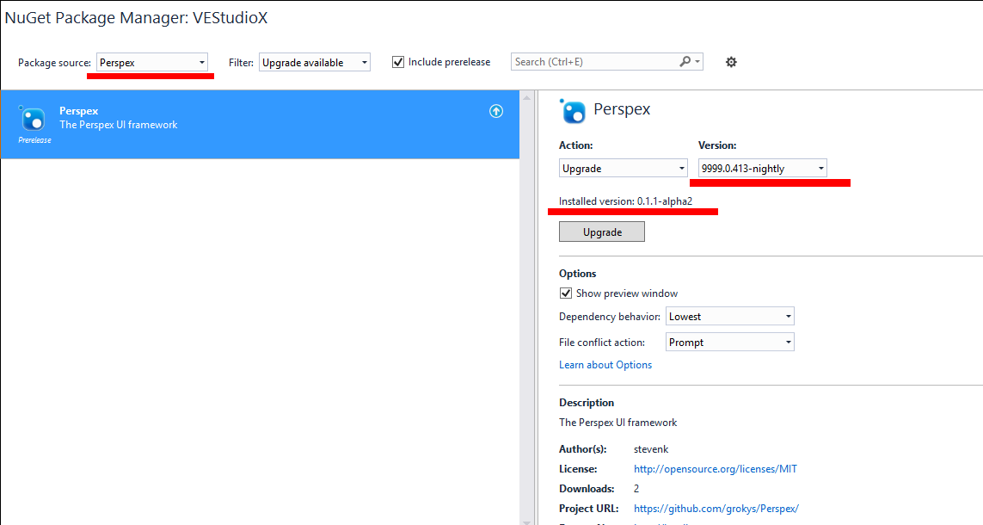
Task: Open the GitHub Perspex project URL
Action: (x=716, y=509)
